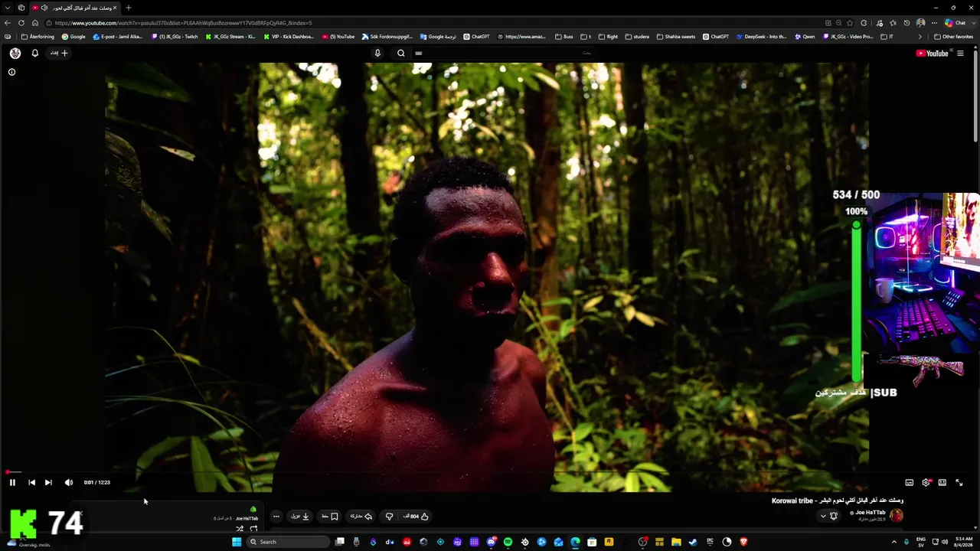Screen dimensions: 980x551
Task: Open Joe HaTTab channel name link
Action: [x=871, y=513]
